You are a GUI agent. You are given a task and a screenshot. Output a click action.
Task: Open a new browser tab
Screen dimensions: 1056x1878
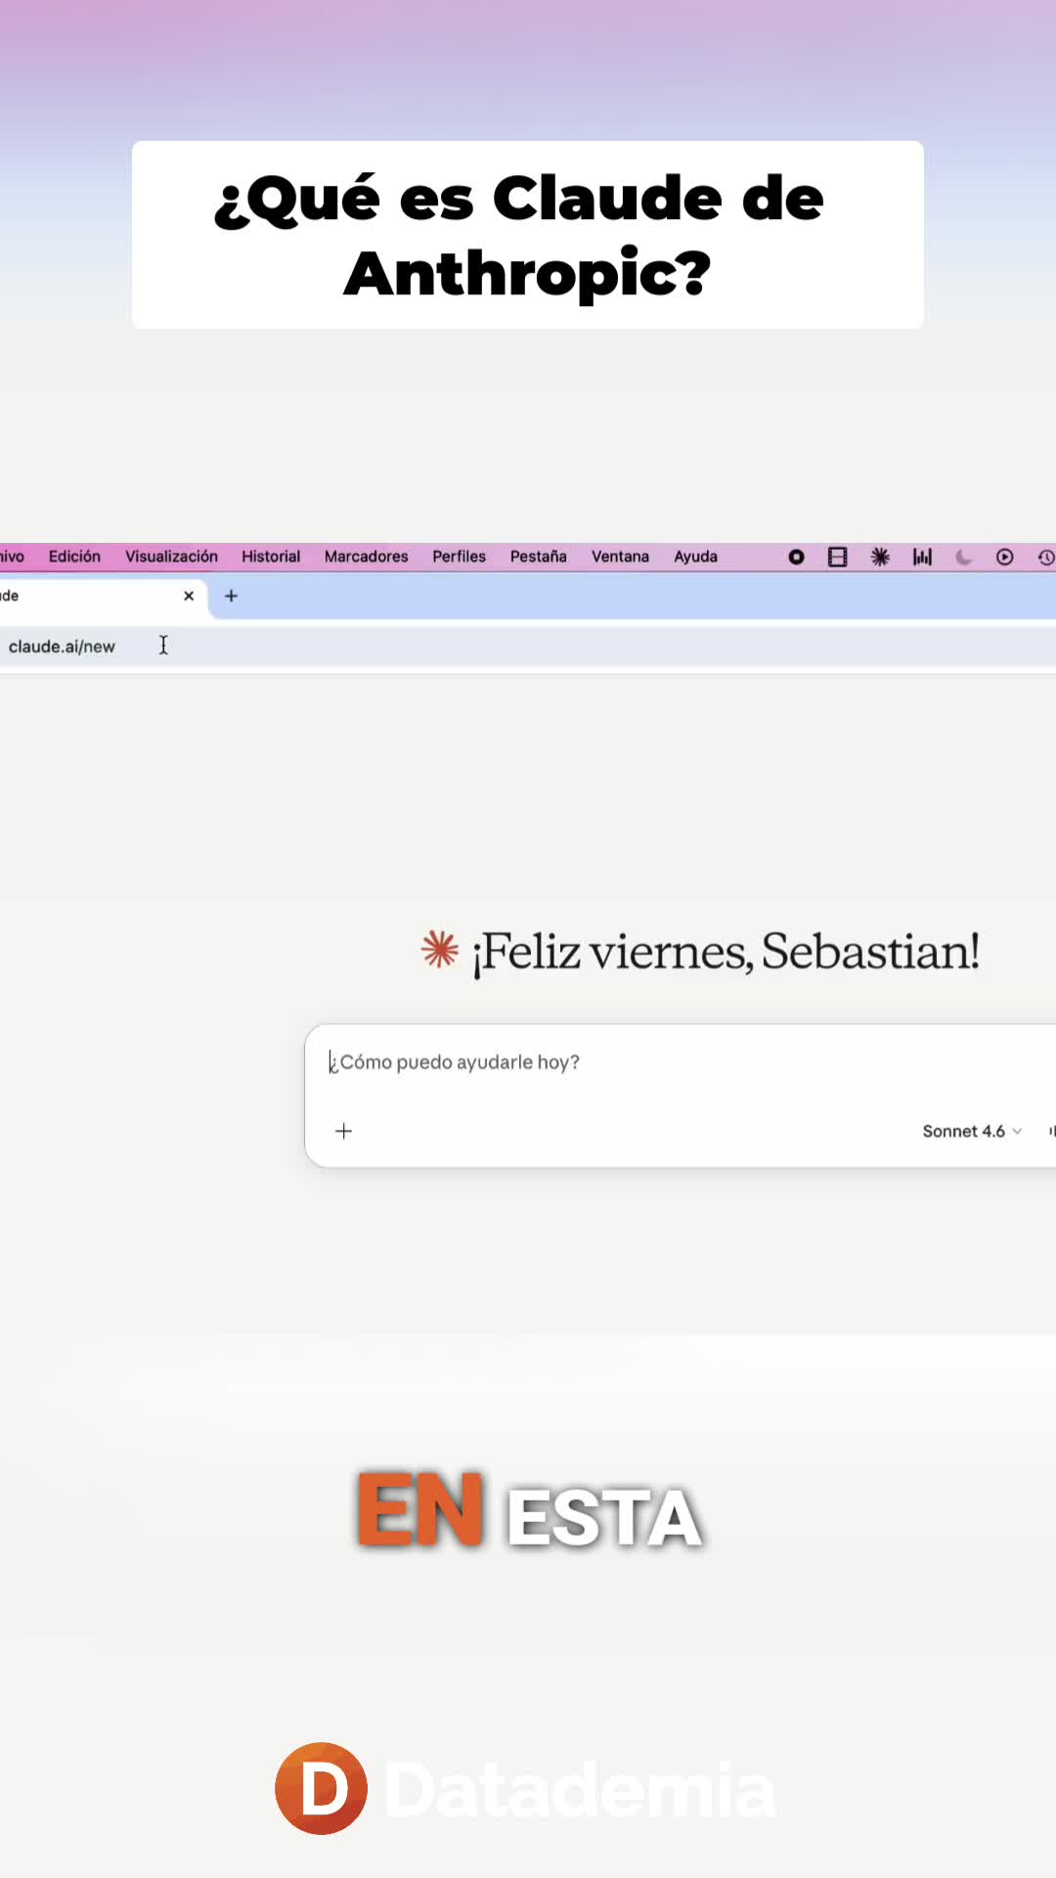[231, 596]
